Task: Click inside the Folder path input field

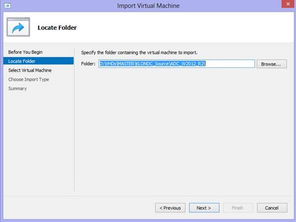Action: pos(177,64)
